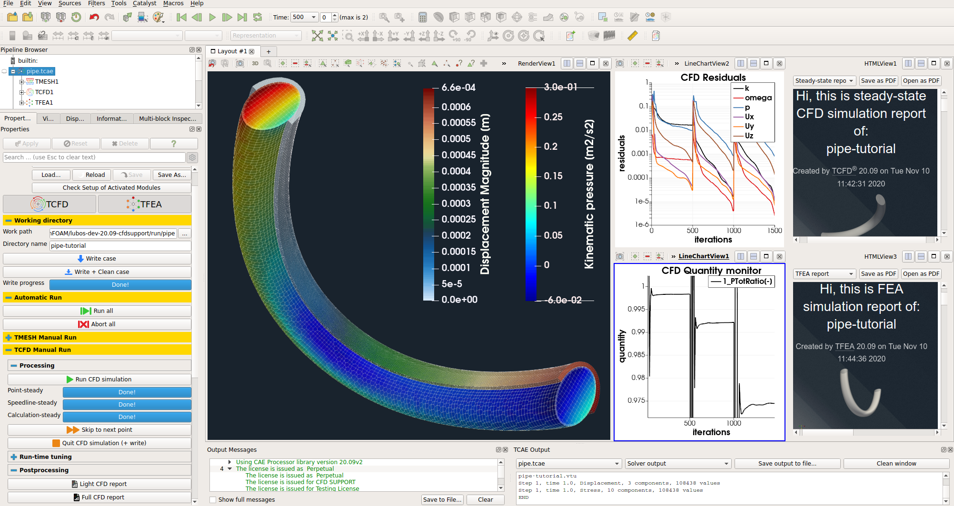This screenshot has width=954, height=506.
Task: Click Save output to file button
Action: 787,464
